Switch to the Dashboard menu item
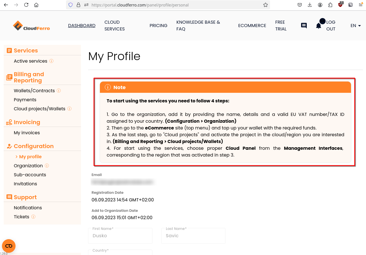366x255 pixels. pyautogui.click(x=82, y=25)
